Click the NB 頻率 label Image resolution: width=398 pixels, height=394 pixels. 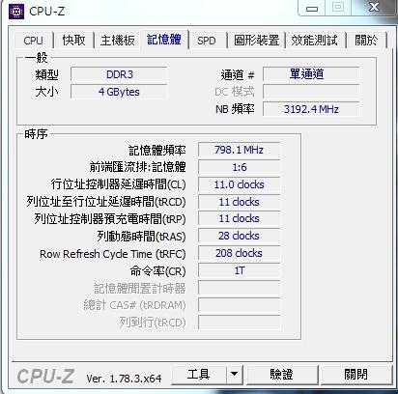tap(235, 109)
